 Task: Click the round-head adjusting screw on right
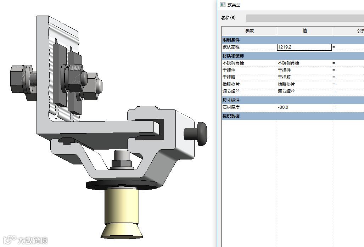[x=196, y=134]
